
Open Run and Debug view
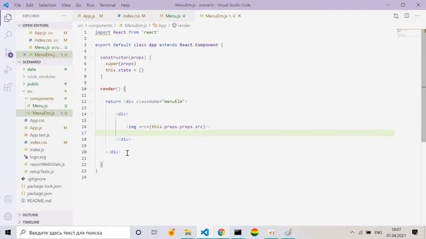click(8, 70)
